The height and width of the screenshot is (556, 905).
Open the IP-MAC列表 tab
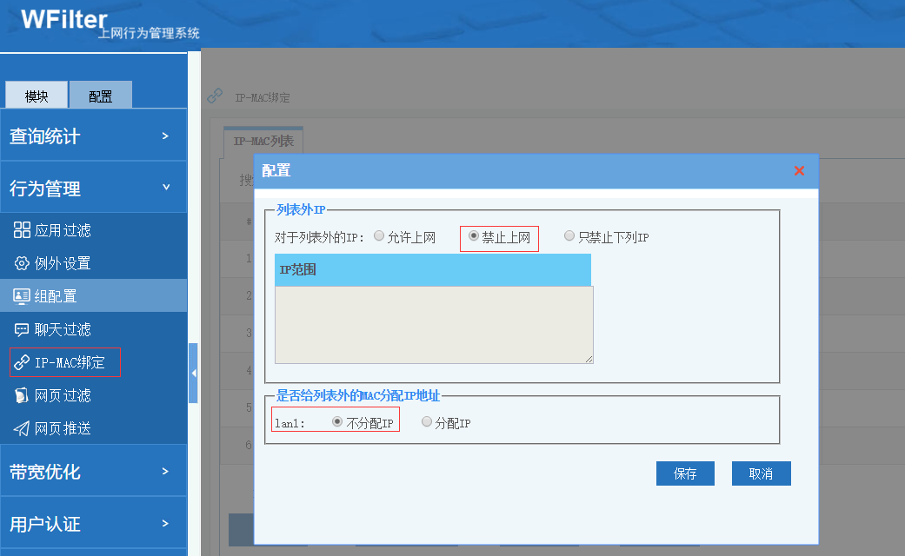tap(263, 141)
